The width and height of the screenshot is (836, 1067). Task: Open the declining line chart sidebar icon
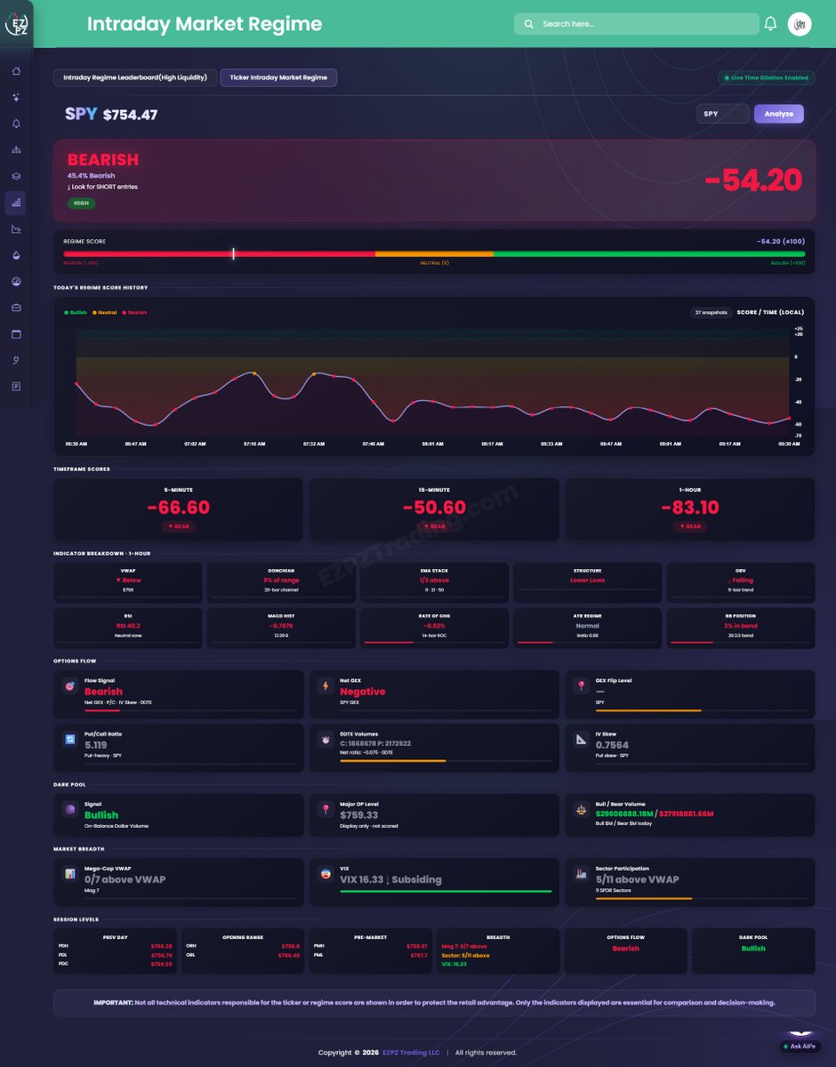click(x=16, y=229)
